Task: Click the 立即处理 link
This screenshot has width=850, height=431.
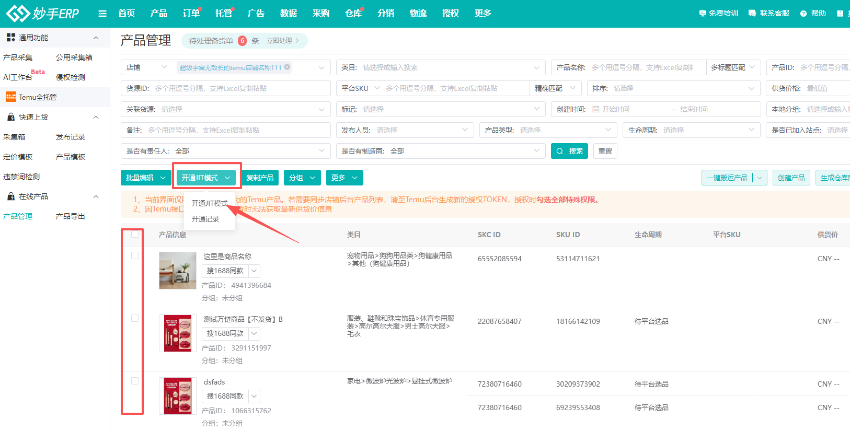Action: 282,41
